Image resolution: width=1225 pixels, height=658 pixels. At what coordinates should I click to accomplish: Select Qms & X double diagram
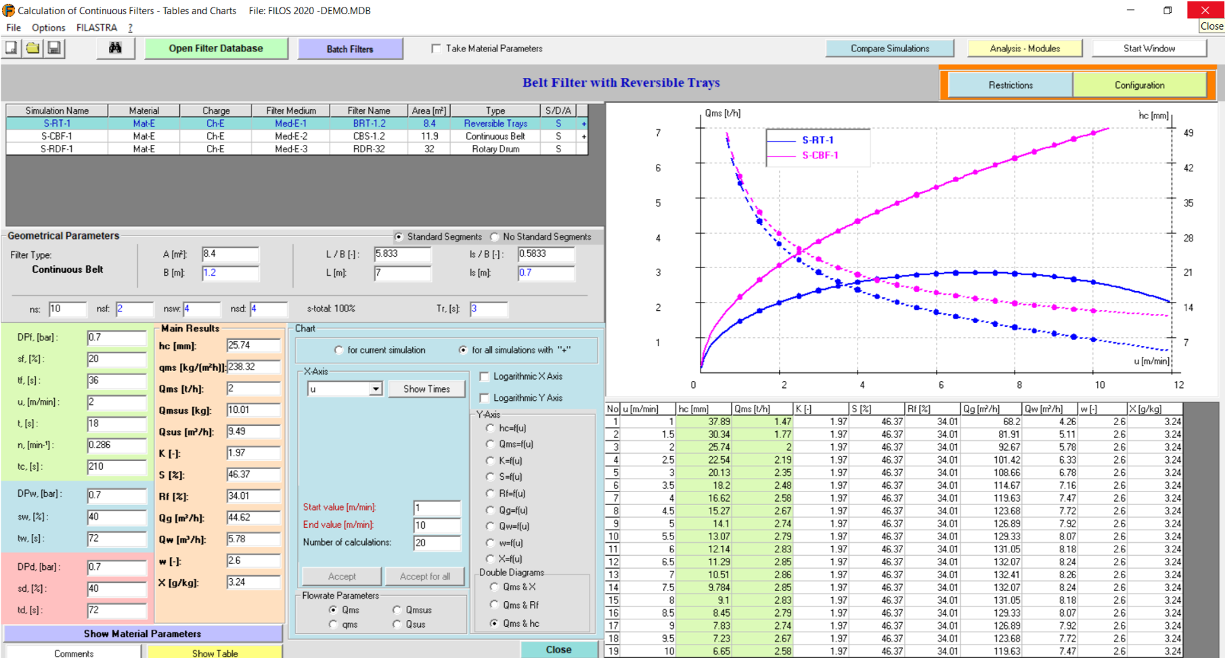494,587
